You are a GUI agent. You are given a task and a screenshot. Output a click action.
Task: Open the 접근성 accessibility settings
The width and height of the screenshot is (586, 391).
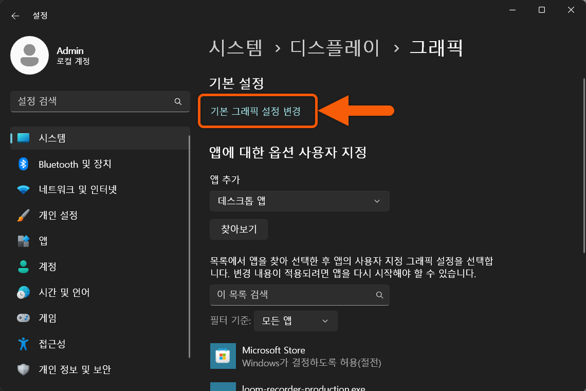(23, 344)
